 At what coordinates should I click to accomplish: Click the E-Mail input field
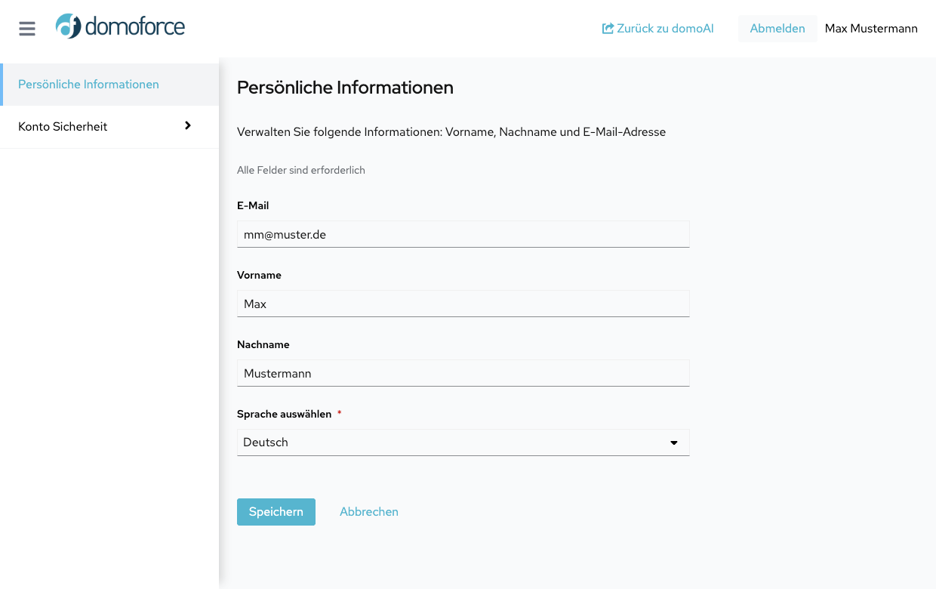tap(463, 234)
